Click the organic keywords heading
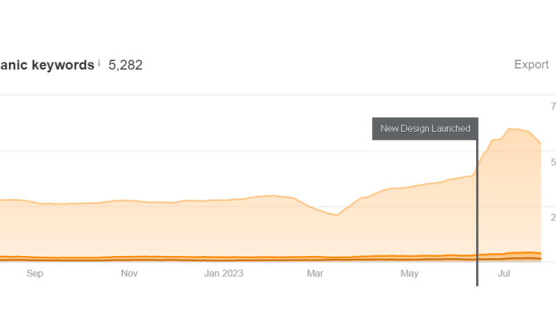 47,65
